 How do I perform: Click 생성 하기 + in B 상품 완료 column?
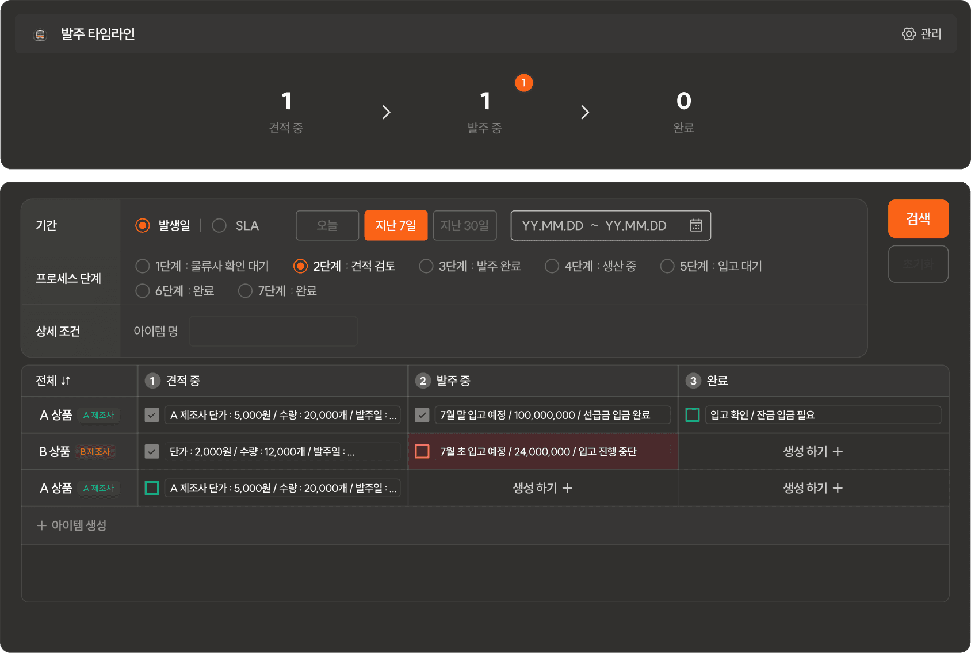tap(813, 451)
